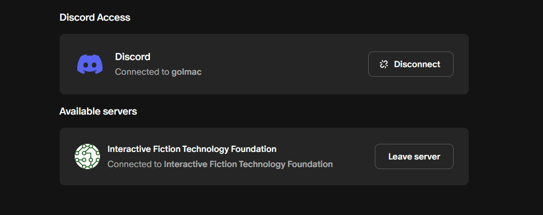
Task: Click the Disconnect label text
Action: (417, 64)
